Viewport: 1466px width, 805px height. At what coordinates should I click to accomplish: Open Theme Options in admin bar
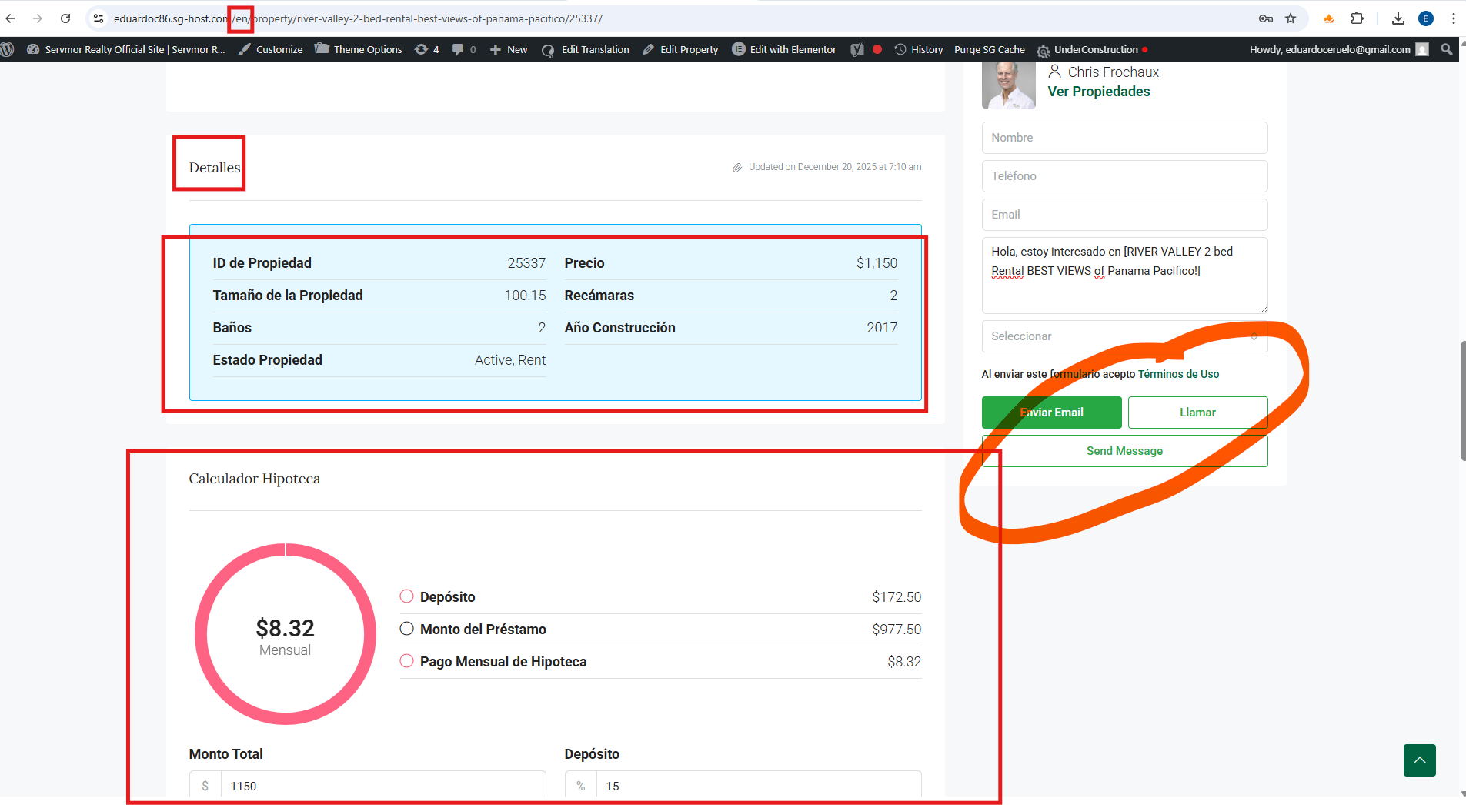click(x=359, y=49)
